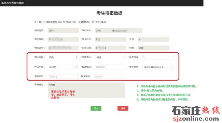Click the note text about 出生日期 auto-generation
The width and height of the screenshot is (222, 123).
[70, 22]
